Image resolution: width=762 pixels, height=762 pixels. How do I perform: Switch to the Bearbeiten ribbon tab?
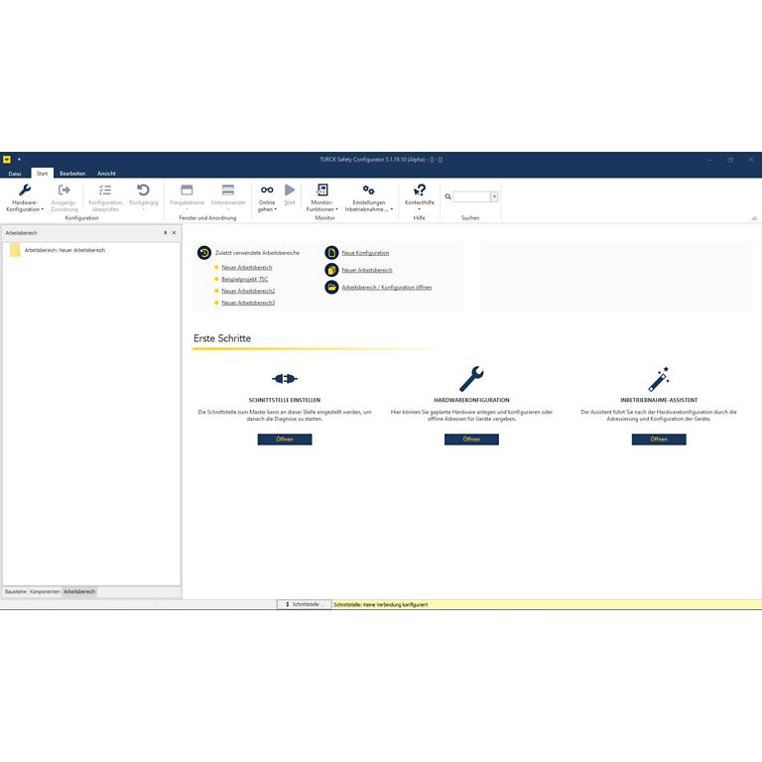(71, 173)
